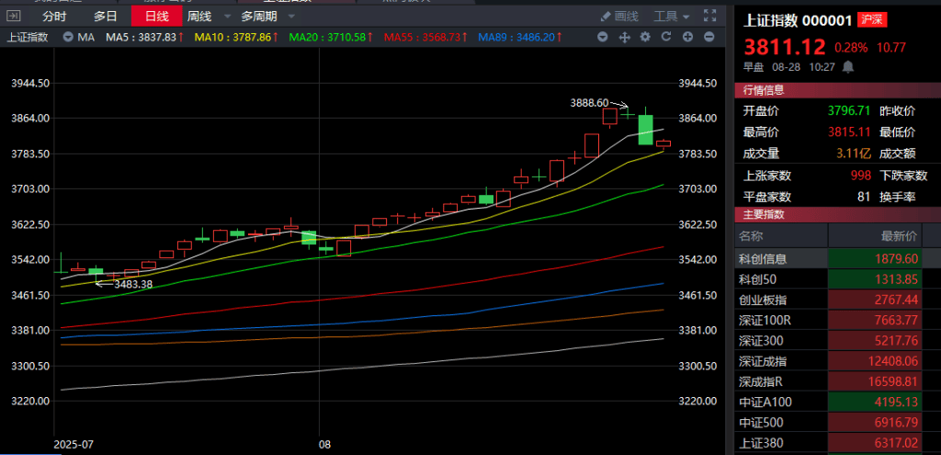The image size is (941, 455).
Task: Click the MA10 : 3787.86 value
Action: 236,37
